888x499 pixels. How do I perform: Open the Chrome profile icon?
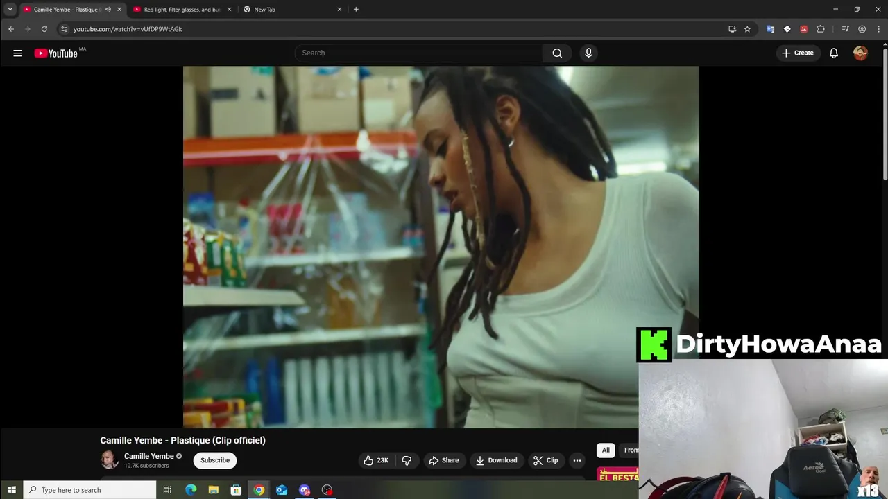point(862,29)
